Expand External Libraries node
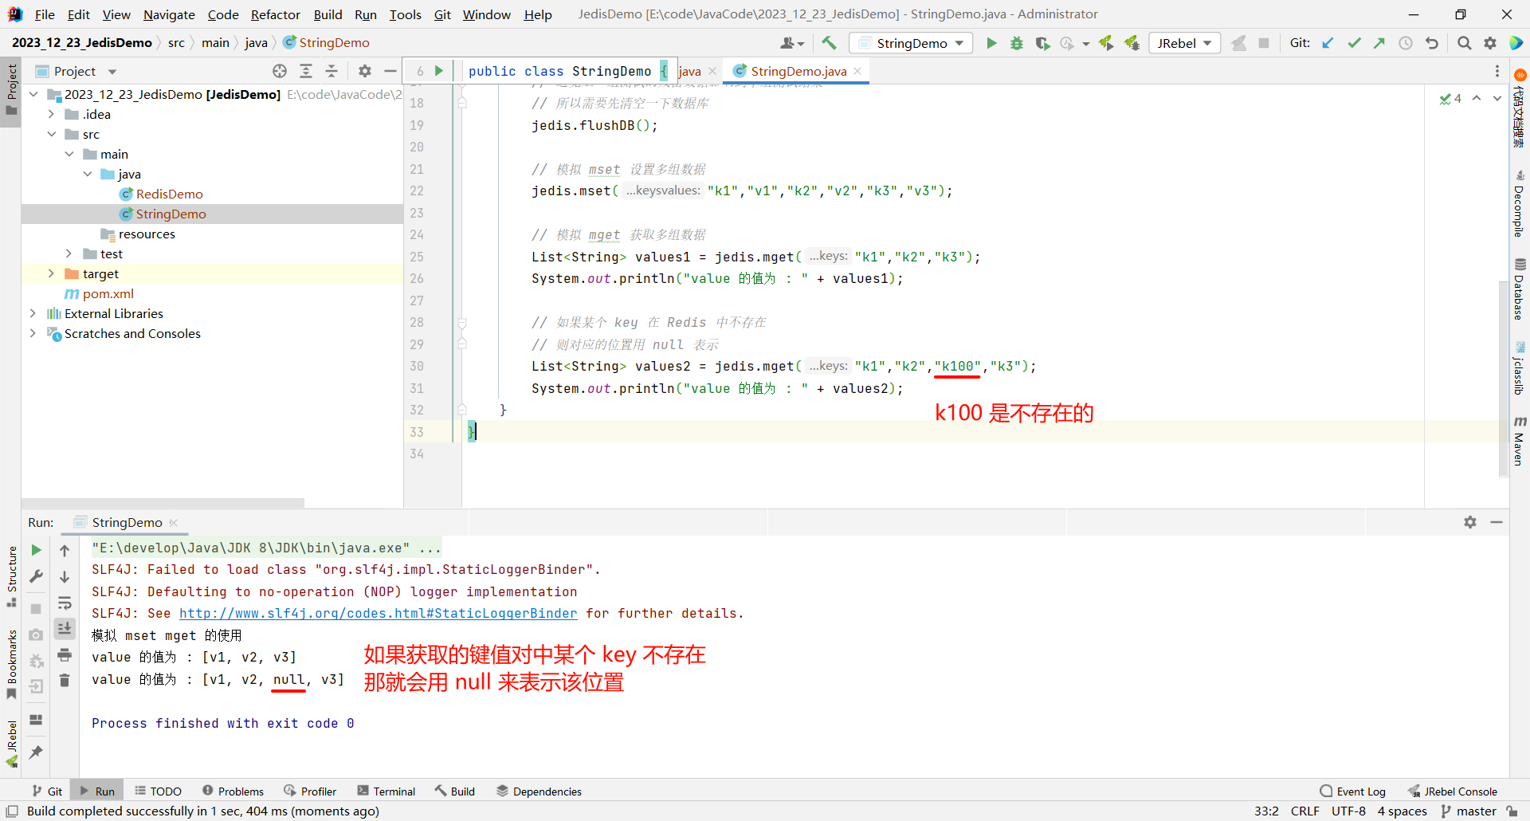Image resolution: width=1530 pixels, height=821 pixels. point(33,313)
